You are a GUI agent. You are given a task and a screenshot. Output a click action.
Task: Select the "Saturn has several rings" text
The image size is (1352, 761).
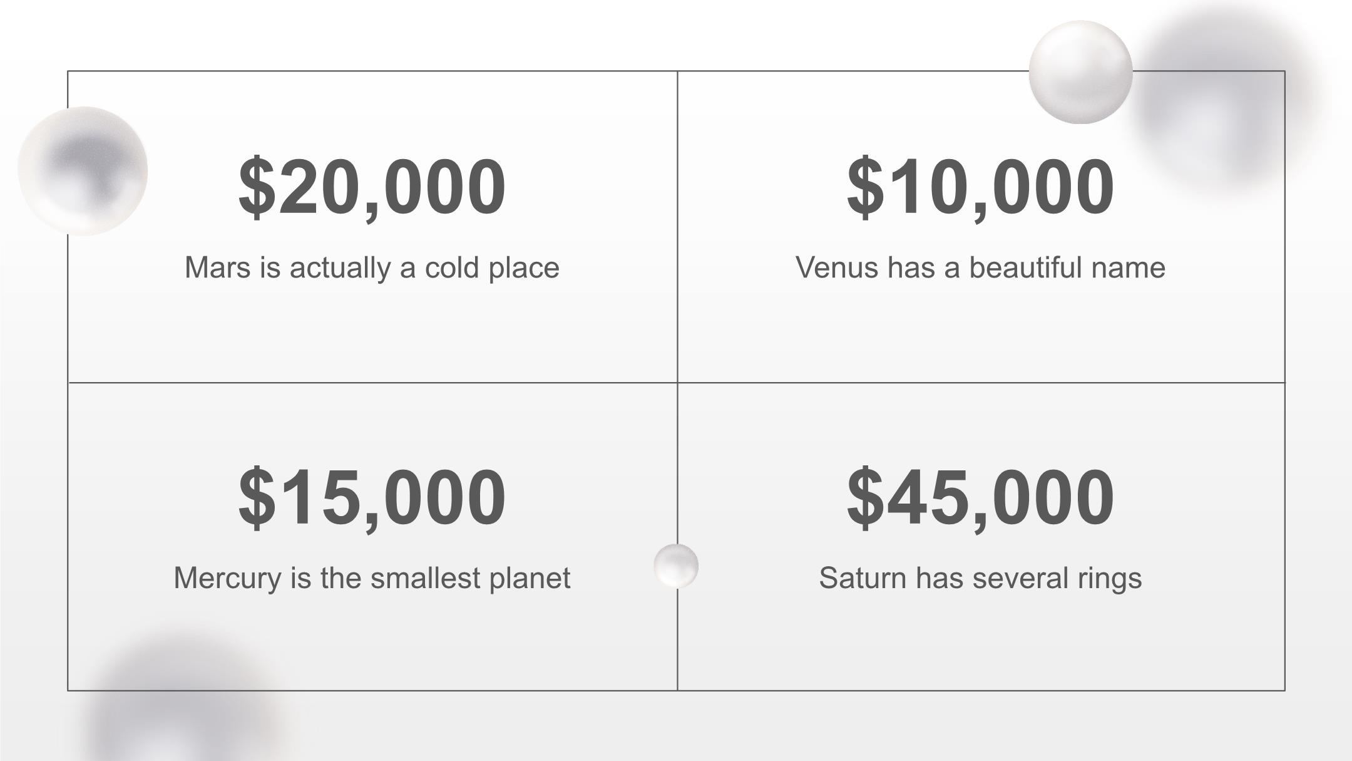tap(980, 577)
